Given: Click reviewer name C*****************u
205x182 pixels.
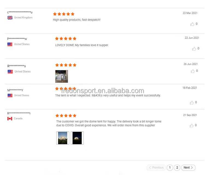Looking at the screenshot, I should coord(20,12).
